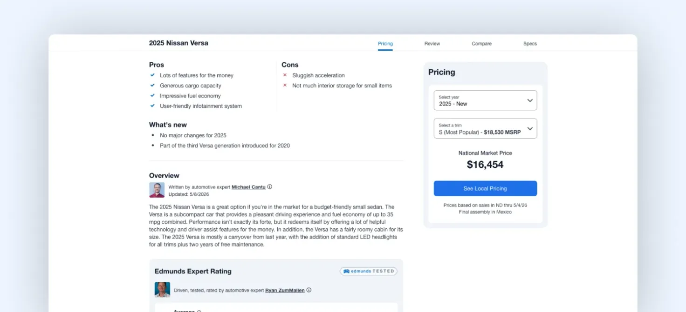Click info icon next to Michael Cantu
Screen dimensions: 686x312
coord(269,187)
